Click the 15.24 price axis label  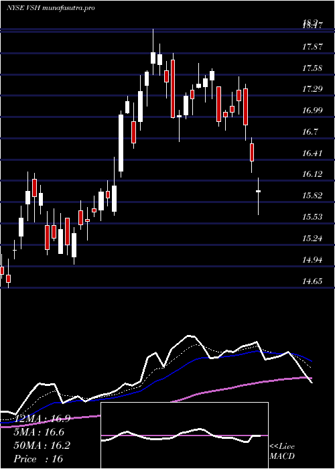coord(312,239)
